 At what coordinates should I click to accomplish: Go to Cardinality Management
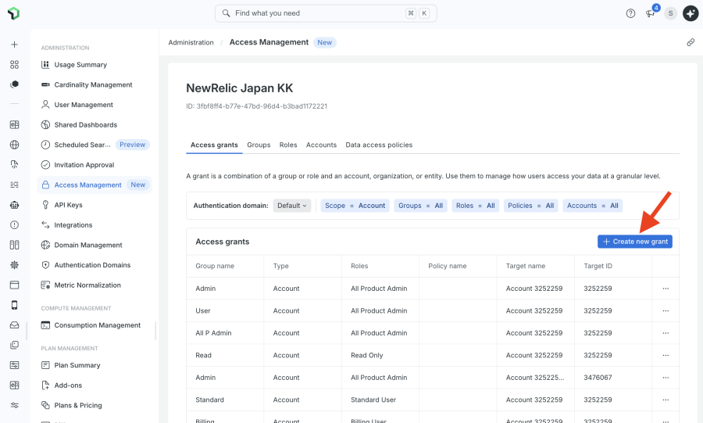[95, 84]
